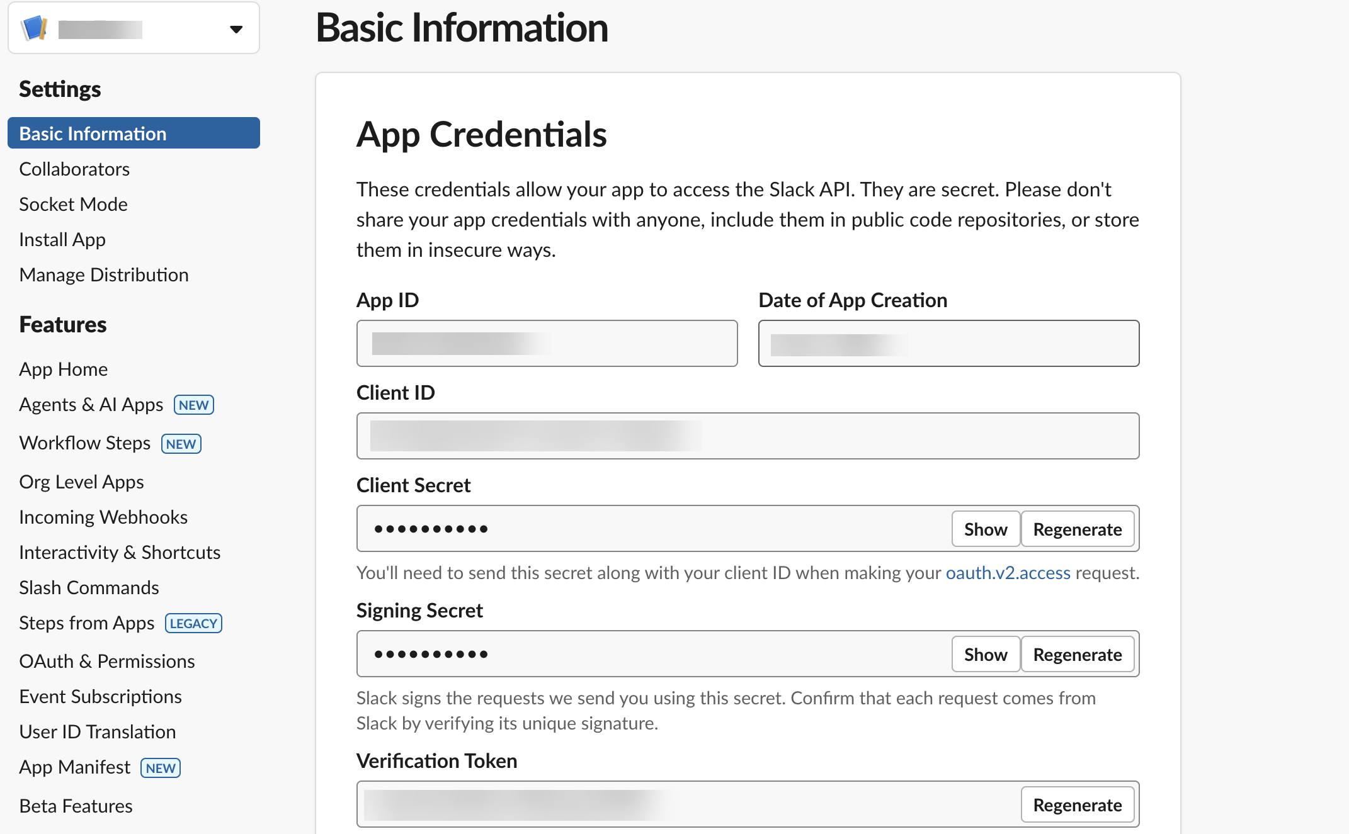Open User ID Translation page
This screenshot has width=1349, height=834.
[x=98, y=731]
